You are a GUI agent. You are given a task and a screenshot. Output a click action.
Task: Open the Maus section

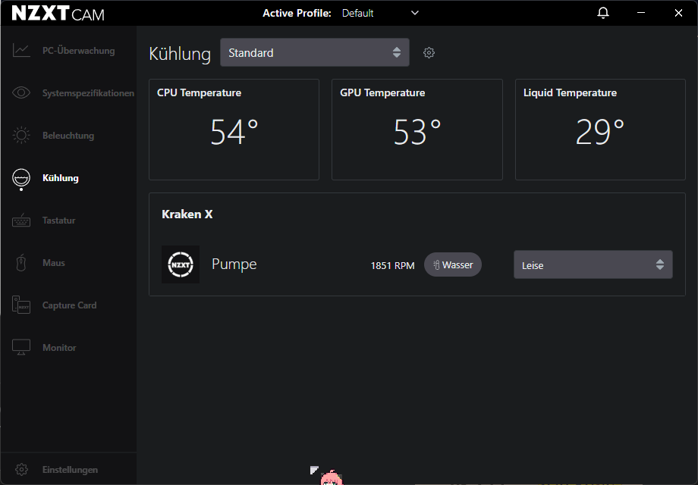point(53,263)
